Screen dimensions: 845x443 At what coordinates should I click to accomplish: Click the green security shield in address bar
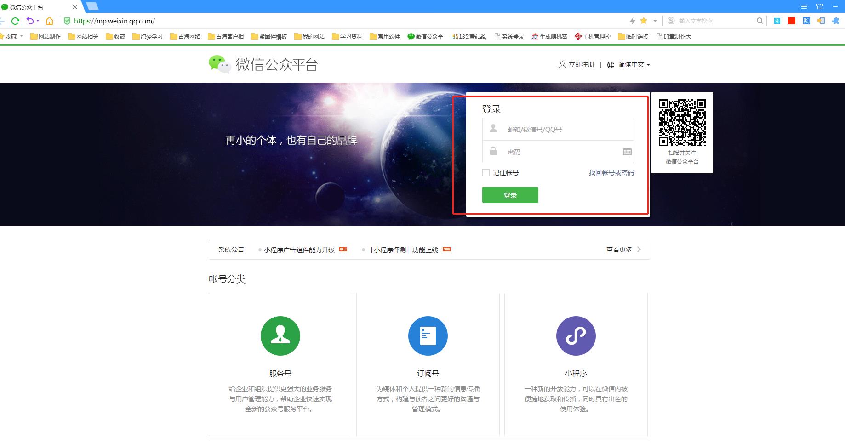67,21
